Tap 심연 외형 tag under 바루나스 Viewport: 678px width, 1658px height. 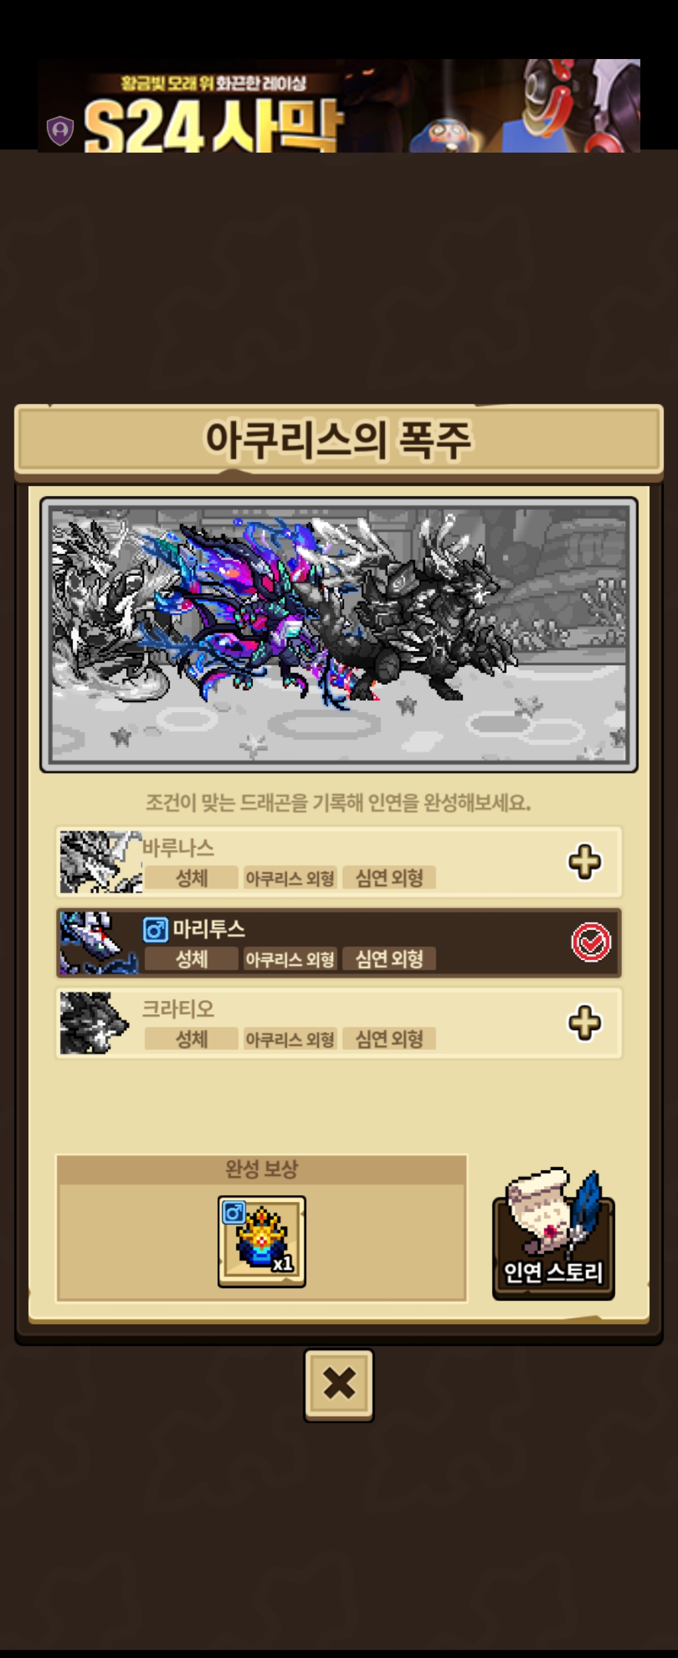click(x=389, y=877)
